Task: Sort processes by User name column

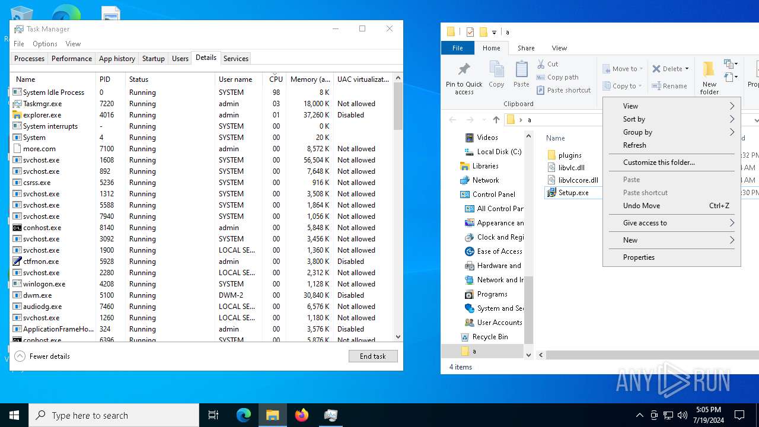Action: 239,79
